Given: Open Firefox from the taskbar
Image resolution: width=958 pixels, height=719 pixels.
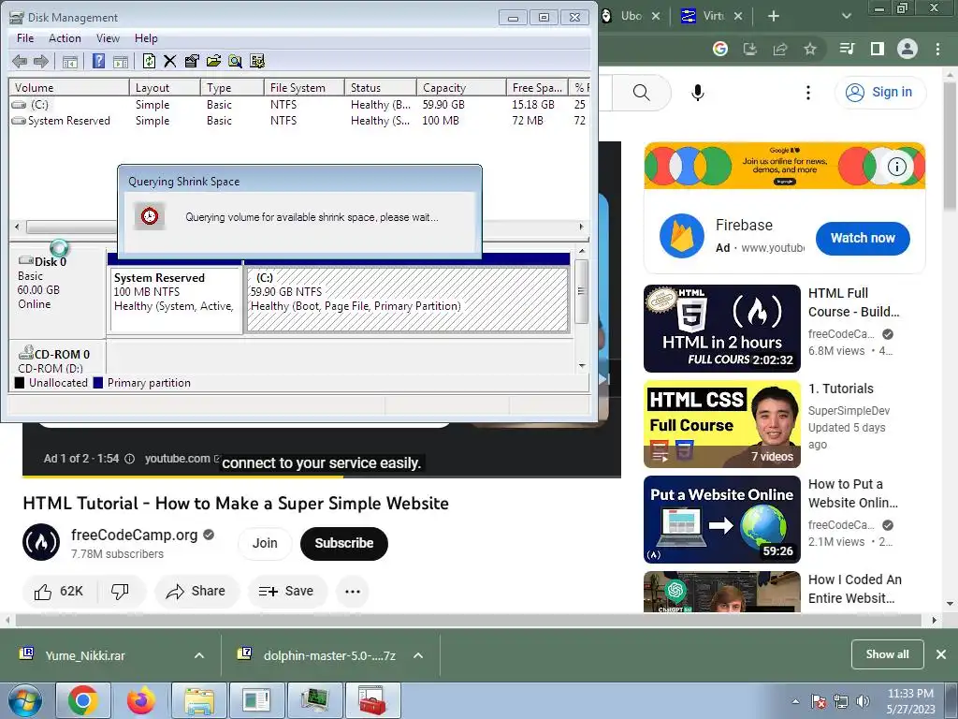Looking at the screenshot, I should [141, 700].
